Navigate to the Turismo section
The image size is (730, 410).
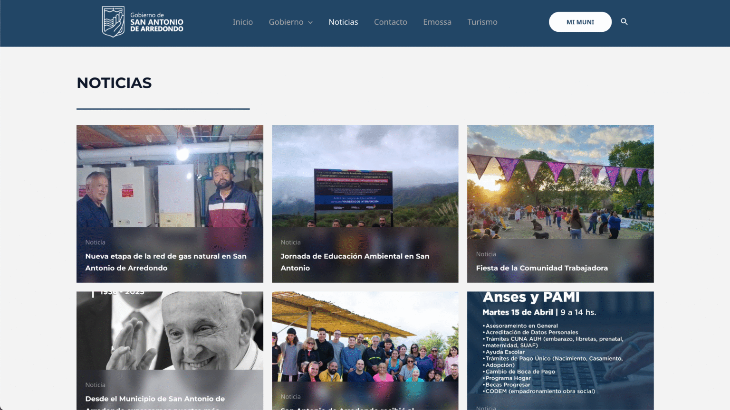tap(482, 22)
